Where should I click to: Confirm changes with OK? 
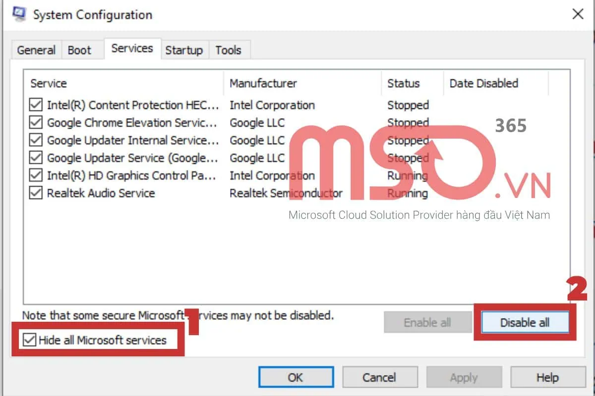[x=296, y=377]
